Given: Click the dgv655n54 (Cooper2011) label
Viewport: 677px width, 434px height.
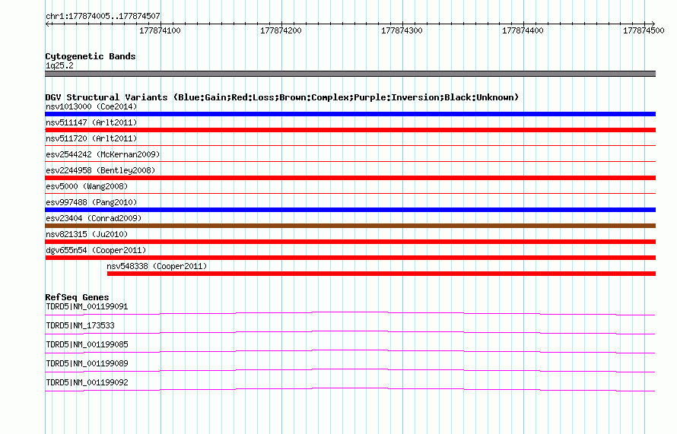Looking at the screenshot, I should [96, 250].
